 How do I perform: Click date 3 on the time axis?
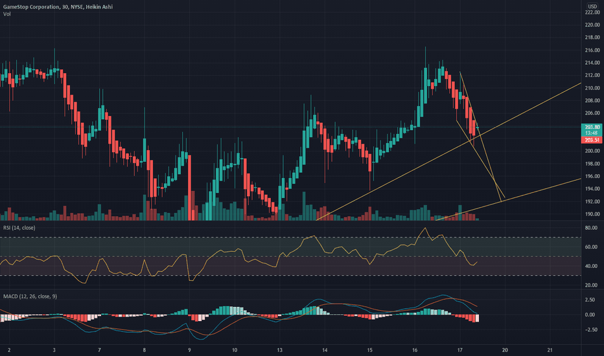click(54, 350)
